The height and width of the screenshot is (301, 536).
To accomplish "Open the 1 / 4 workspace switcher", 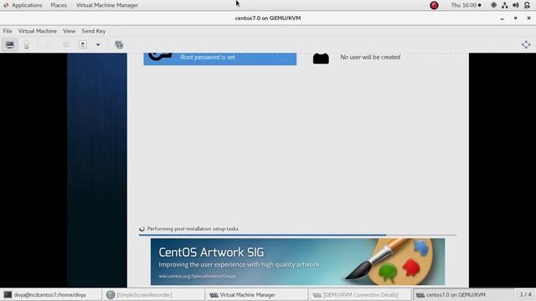I will [525, 294].
